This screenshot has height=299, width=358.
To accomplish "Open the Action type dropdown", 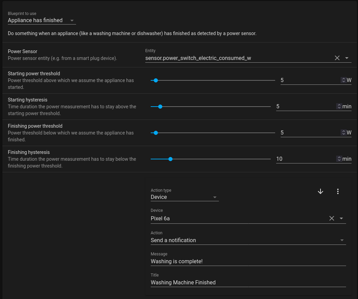I will coord(184,197).
